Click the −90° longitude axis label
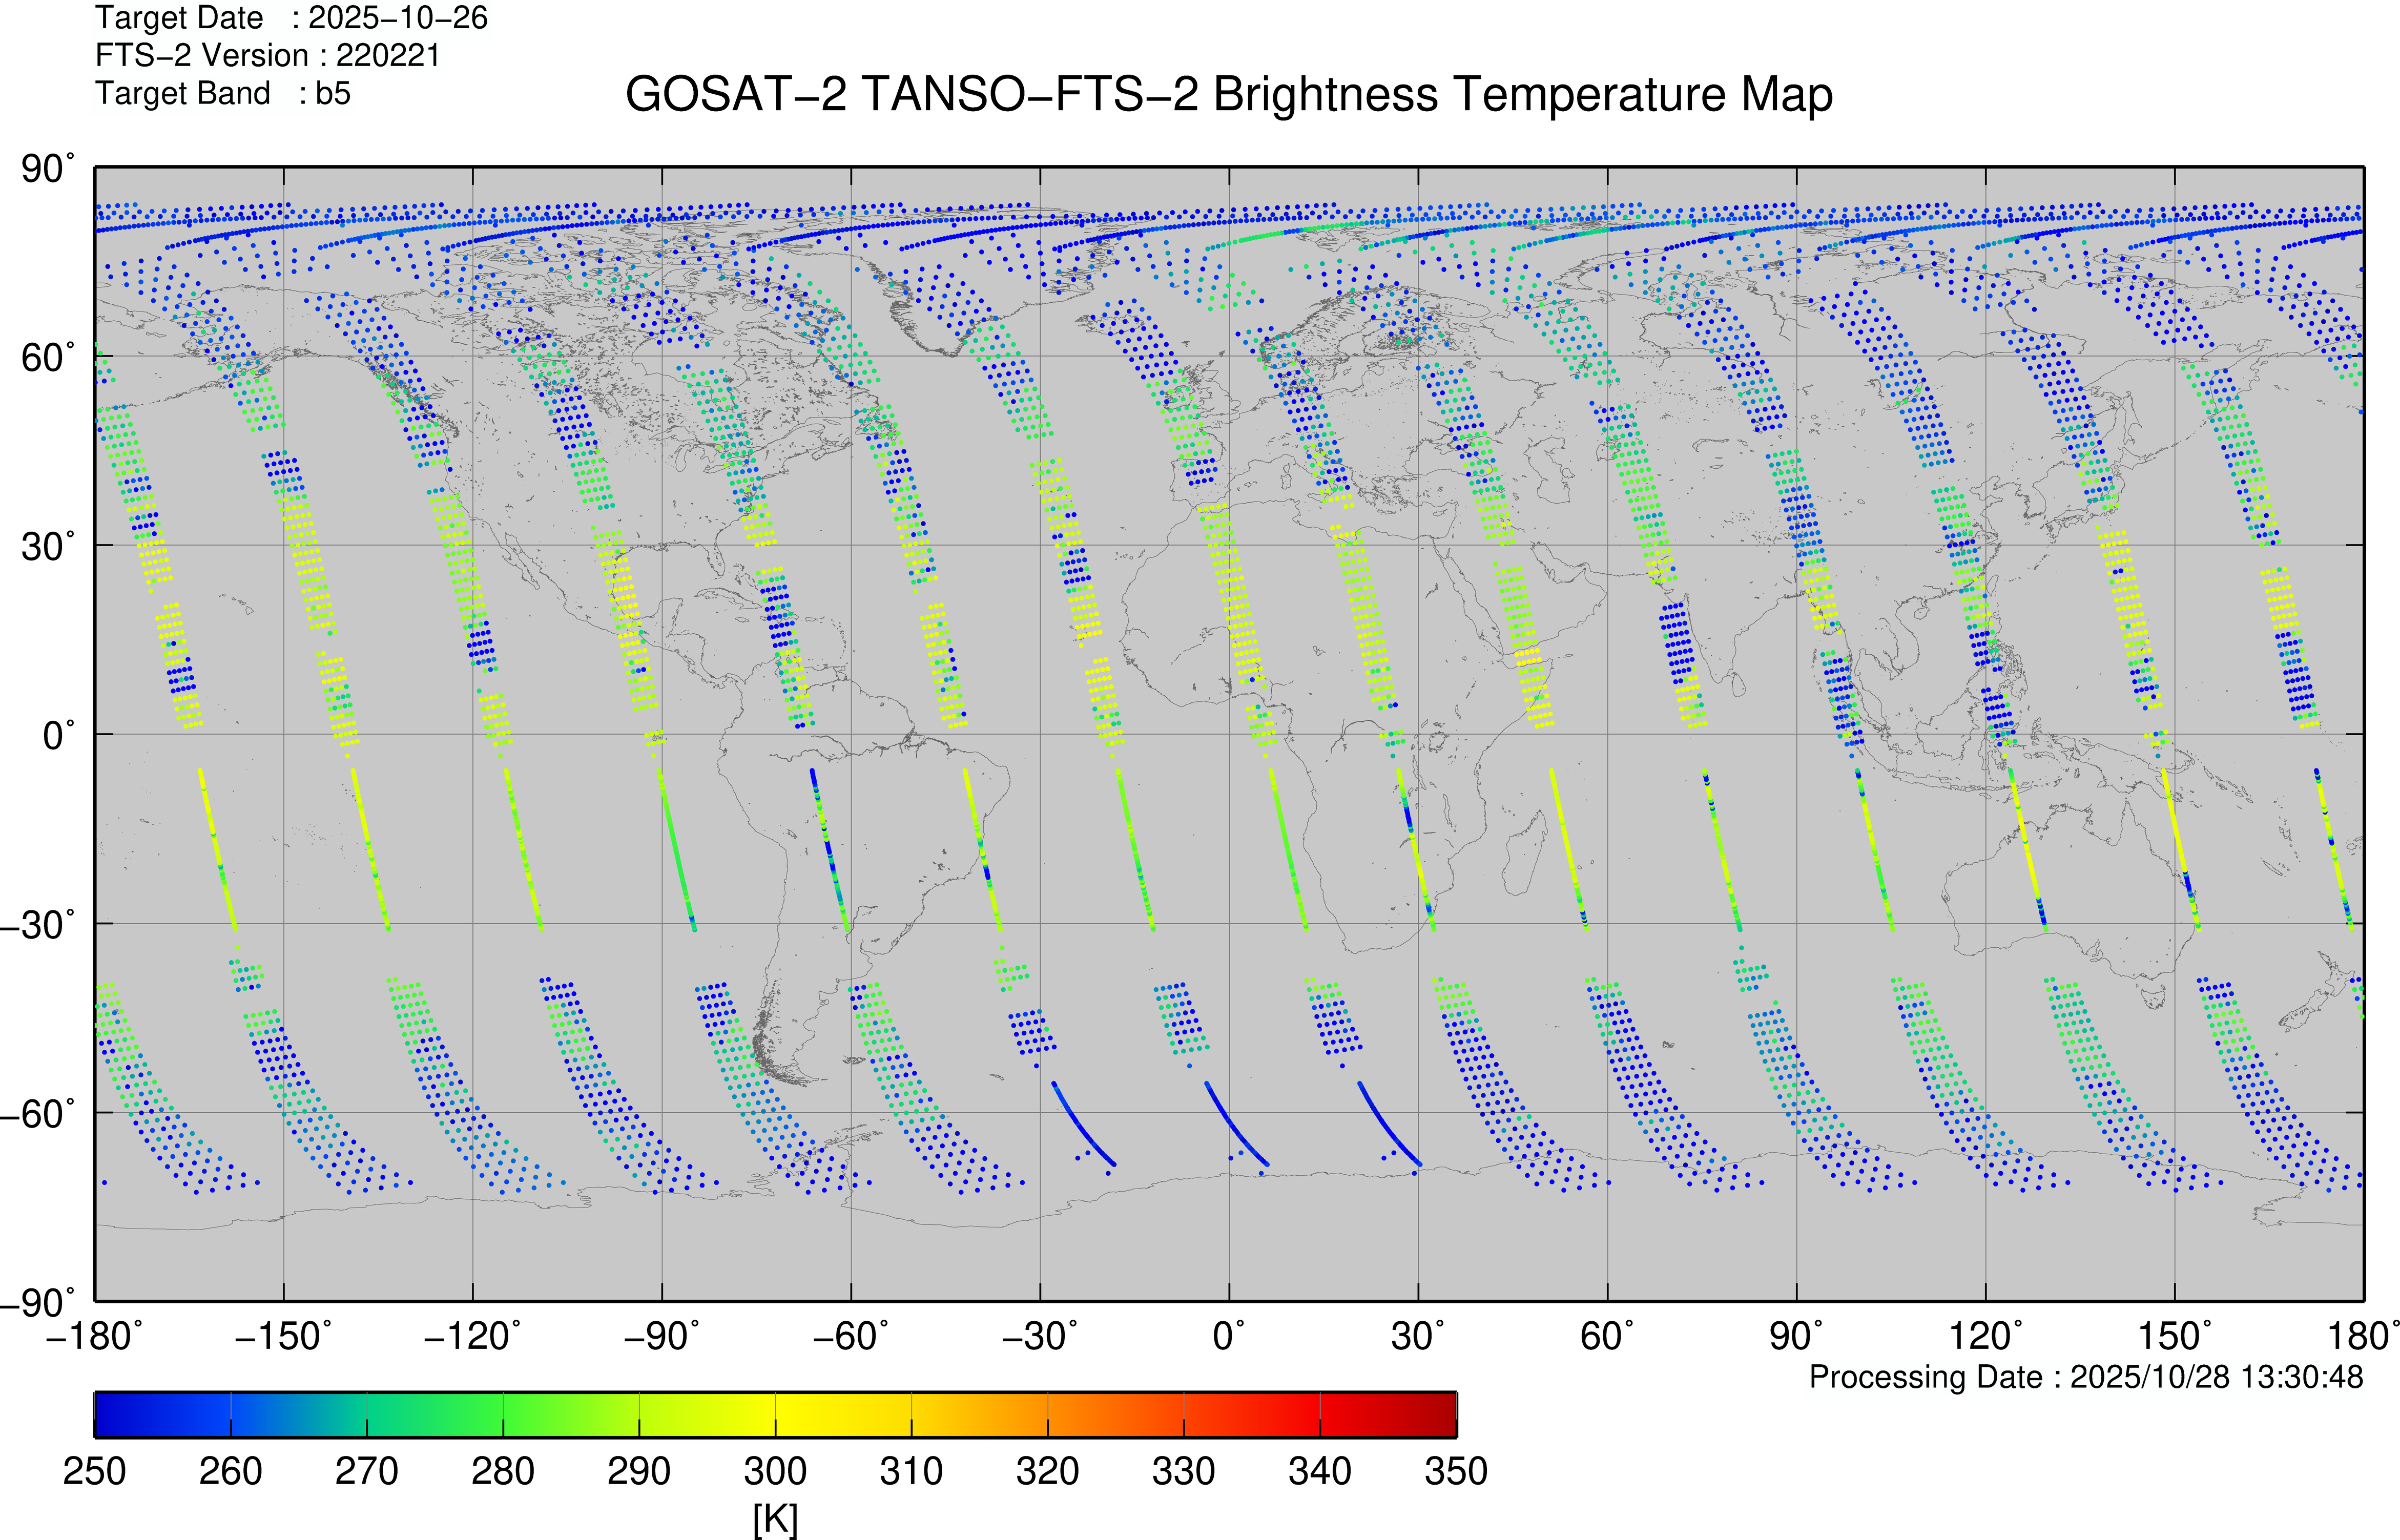 [661, 1336]
